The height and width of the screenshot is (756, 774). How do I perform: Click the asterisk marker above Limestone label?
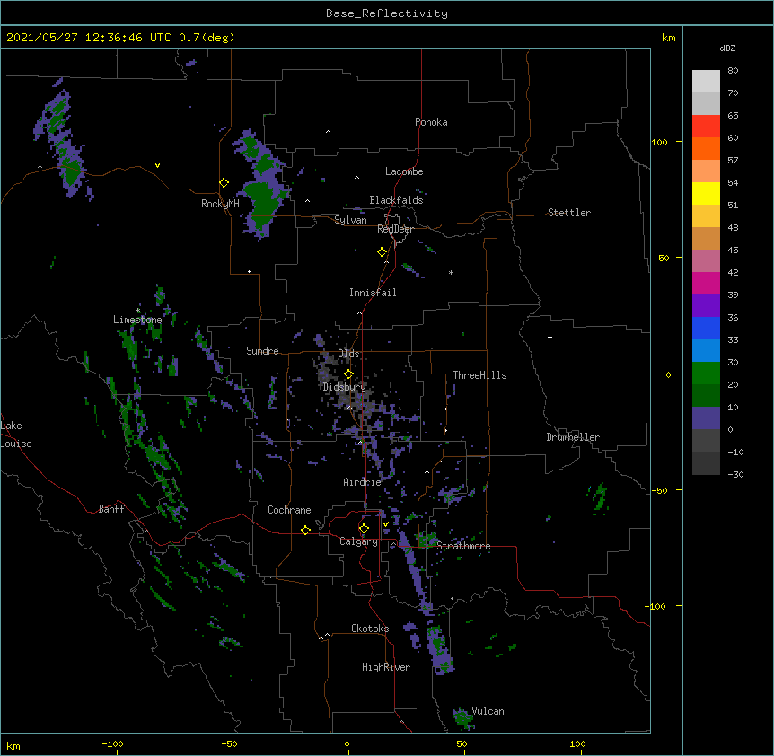coord(137,311)
